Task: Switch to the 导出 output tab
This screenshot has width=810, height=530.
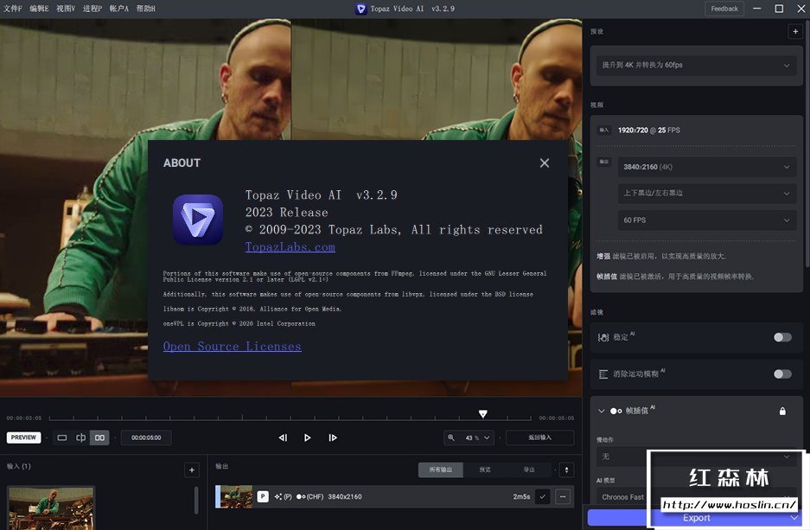Action: [x=529, y=469]
